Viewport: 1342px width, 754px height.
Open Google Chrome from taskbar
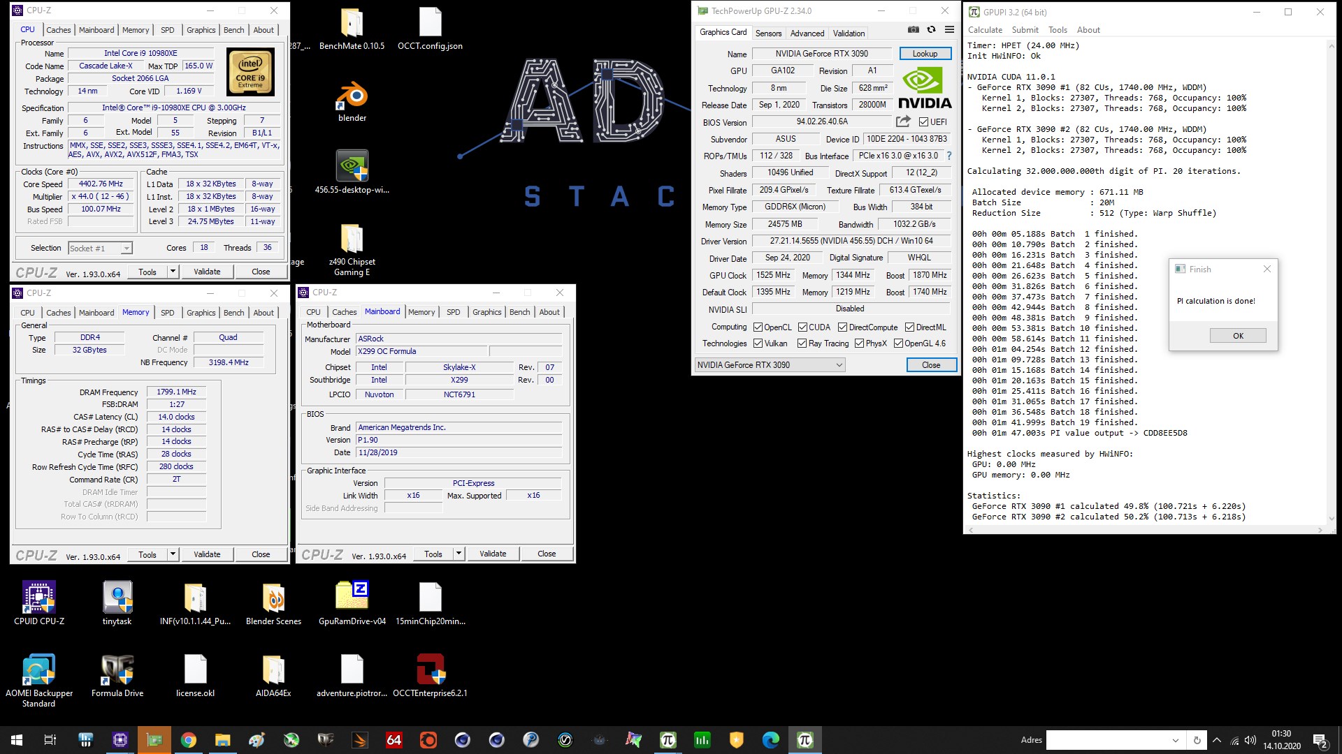(189, 740)
